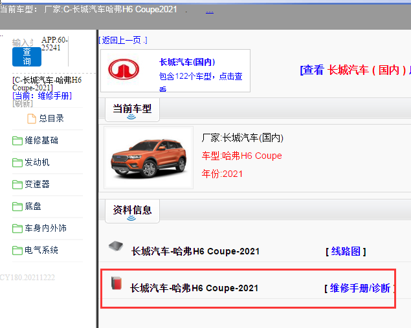The height and width of the screenshot is (328, 411).
Task: Open the 维修手册/诊断 link
Action: click(360, 288)
